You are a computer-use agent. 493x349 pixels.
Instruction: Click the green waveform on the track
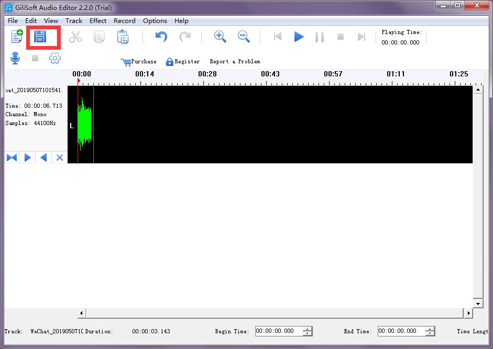tap(84, 126)
